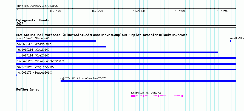The height and width of the screenshot is (111, 244).
Task: Click the RefSeq Genes track title
Action: coord(28,89)
